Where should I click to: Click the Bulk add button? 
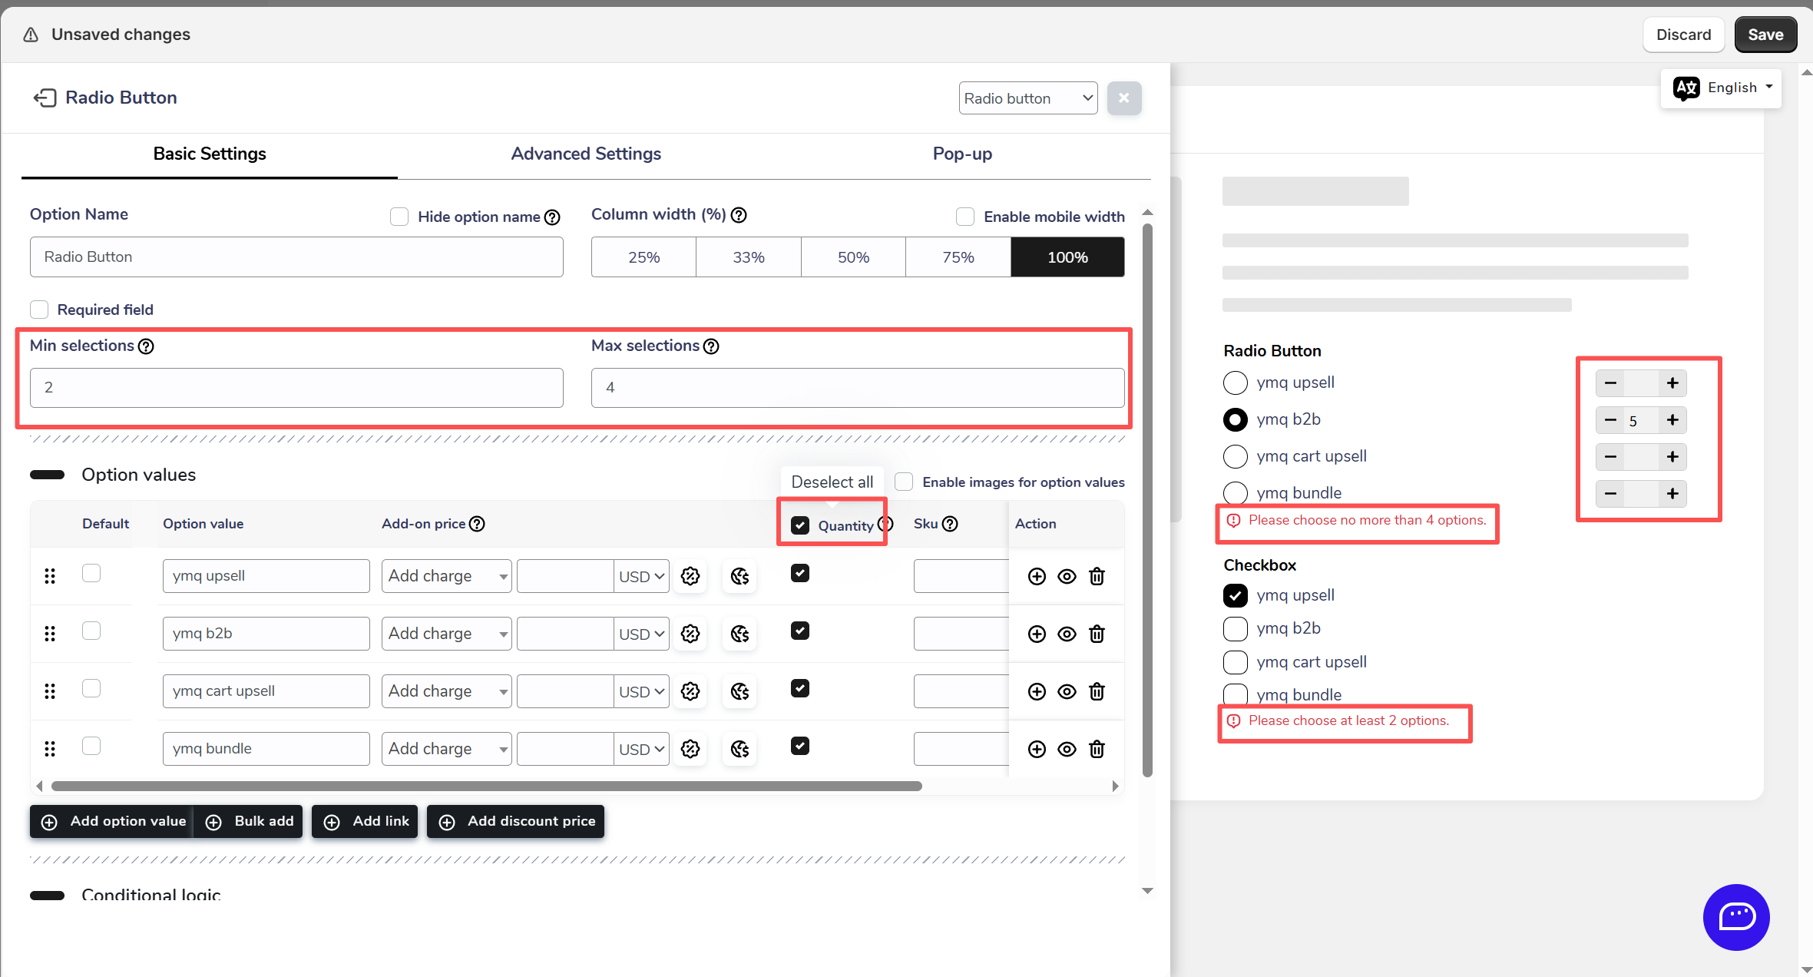click(x=249, y=821)
